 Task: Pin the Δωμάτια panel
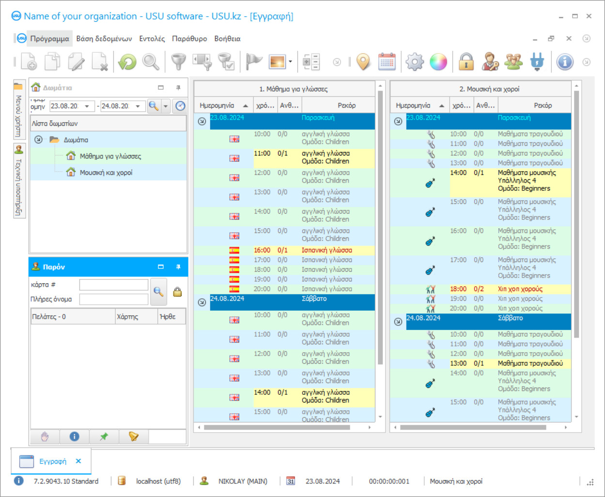178,88
